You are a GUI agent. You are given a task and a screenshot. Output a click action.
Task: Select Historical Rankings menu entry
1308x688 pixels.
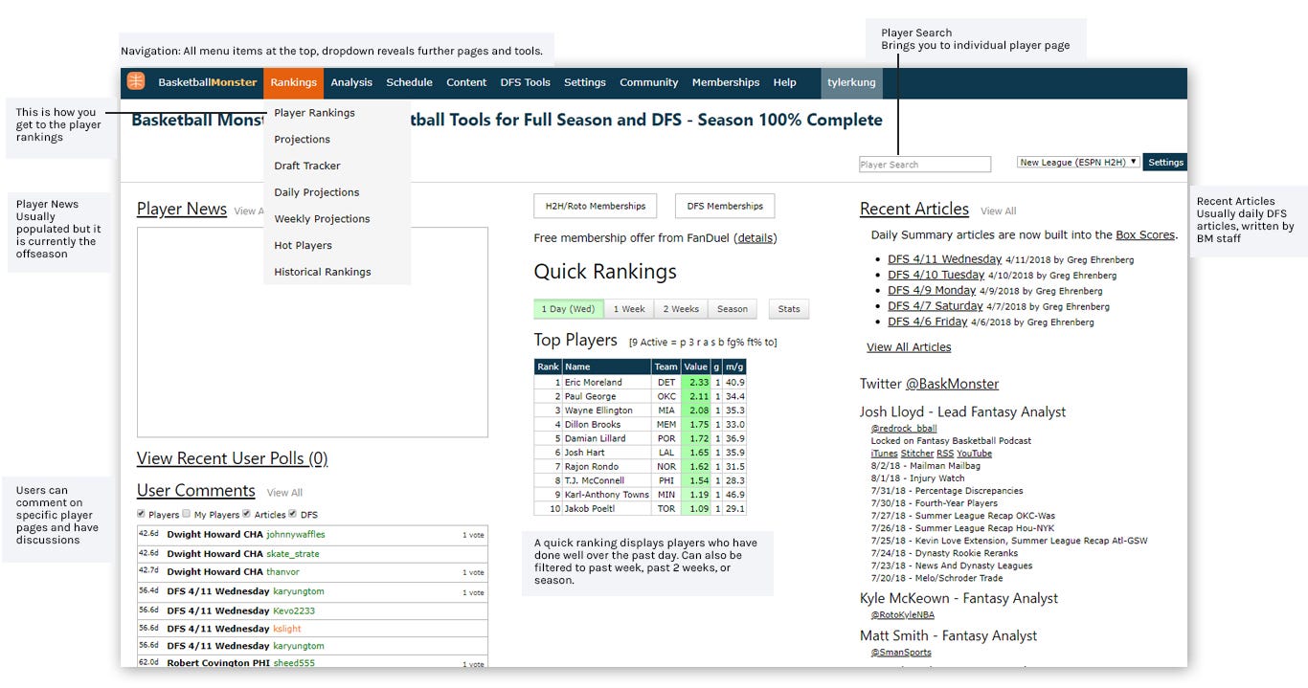322,272
